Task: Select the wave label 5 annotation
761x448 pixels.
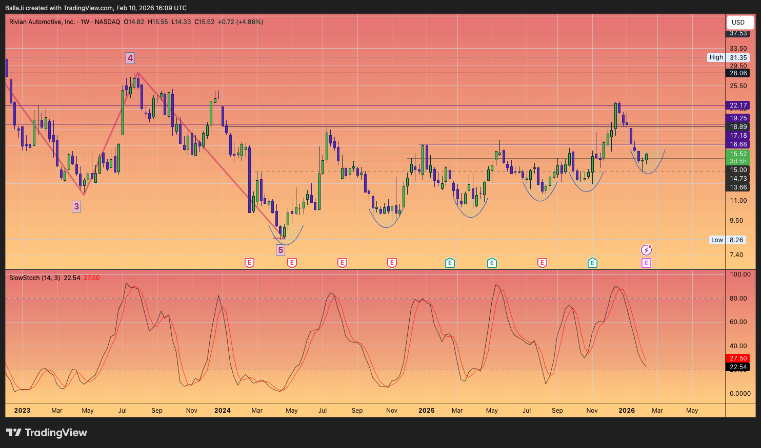Action: (281, 250)
